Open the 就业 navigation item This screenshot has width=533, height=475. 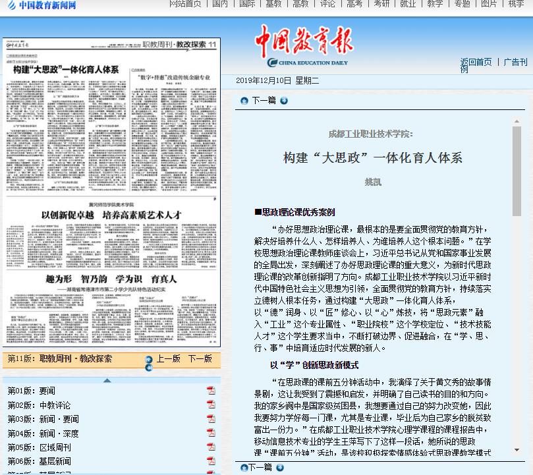coord(408,4)
